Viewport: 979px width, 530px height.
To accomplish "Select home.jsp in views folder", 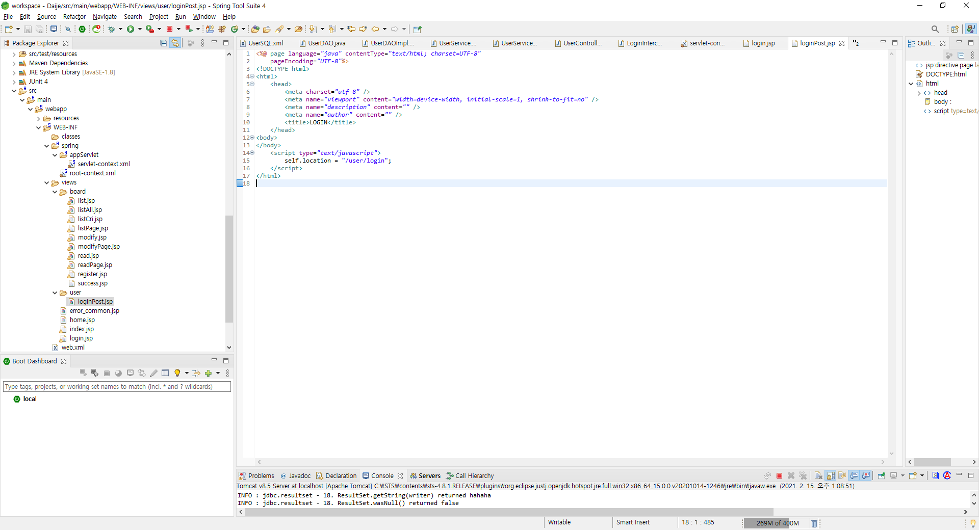I will 78,320.
